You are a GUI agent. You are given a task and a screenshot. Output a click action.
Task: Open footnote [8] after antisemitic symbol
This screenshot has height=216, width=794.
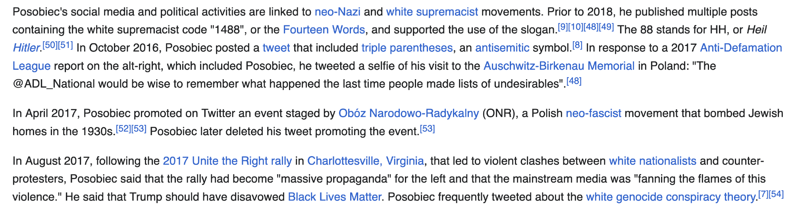pos(577,45)
